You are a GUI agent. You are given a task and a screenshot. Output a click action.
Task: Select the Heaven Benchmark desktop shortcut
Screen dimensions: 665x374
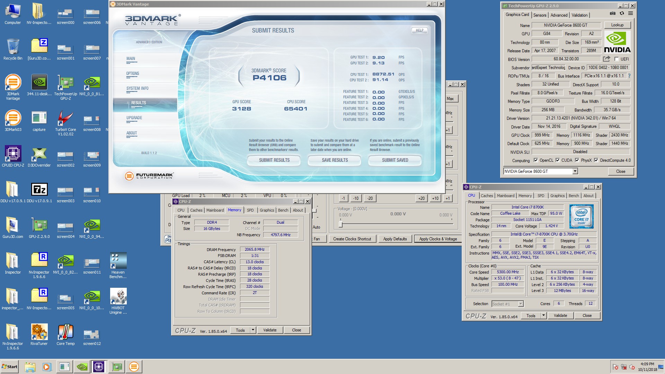[118, 266]
